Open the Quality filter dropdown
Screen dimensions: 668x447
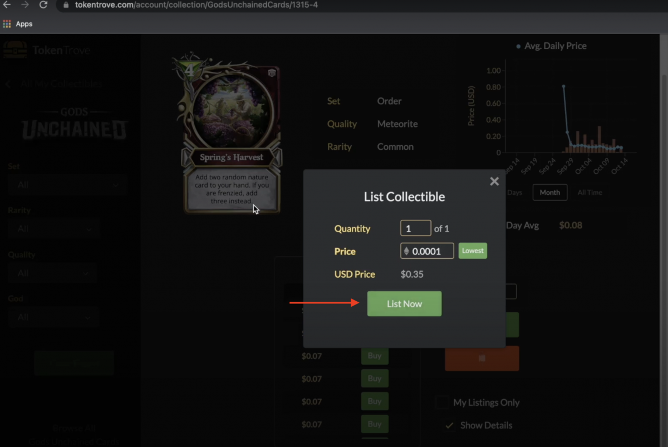pyautogui.click(x=52, y=273)
